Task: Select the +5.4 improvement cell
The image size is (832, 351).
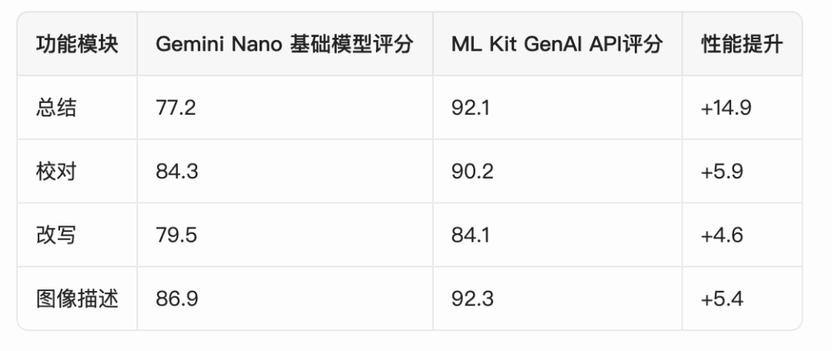Action: 721,298
